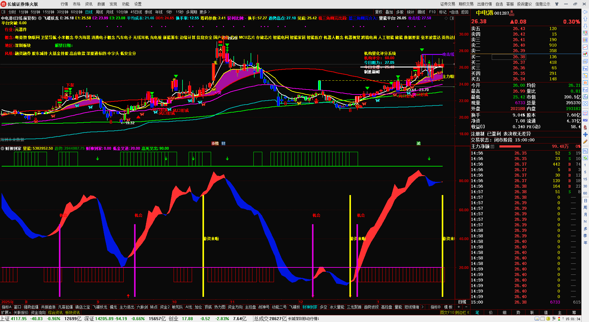589x322 pixels.
Task: Click 返回 button
Action: [465, 12]
